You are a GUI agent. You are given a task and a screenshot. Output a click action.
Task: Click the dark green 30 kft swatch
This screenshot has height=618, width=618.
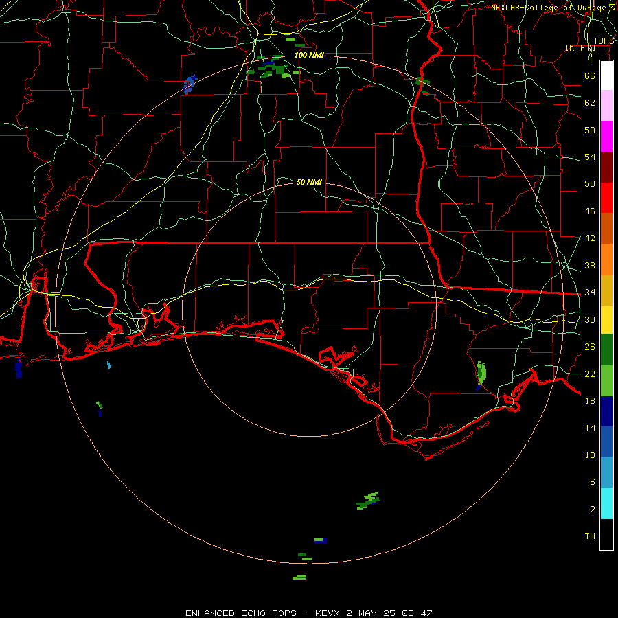coord(606,350)
